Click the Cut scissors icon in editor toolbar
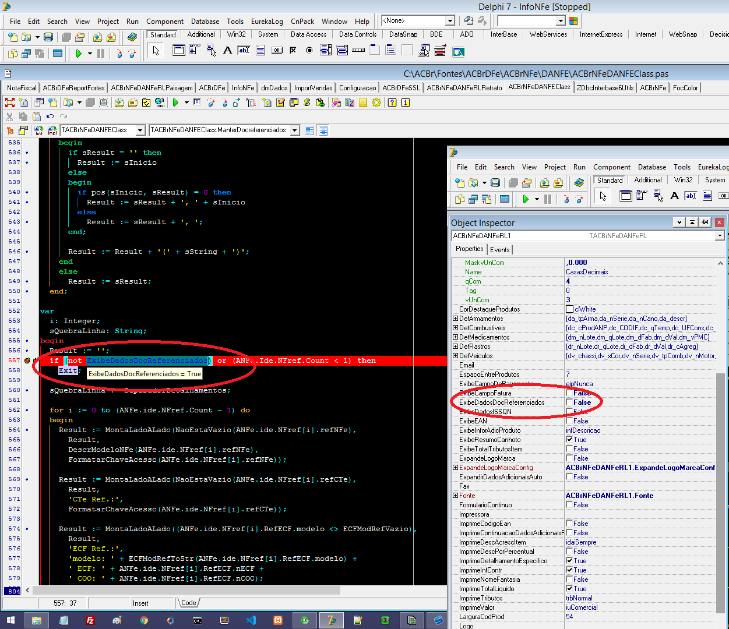729x629 pixels. [10, 116]
